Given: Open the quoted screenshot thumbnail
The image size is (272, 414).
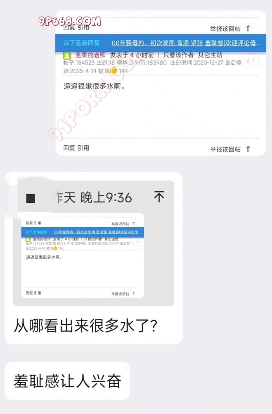Looking at the screenshot, I should [83, 255].
